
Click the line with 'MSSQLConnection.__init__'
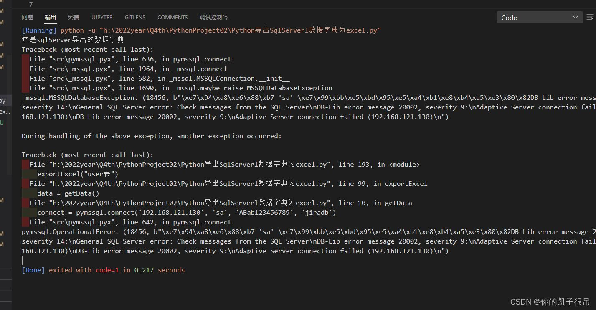tap(160, 78)
